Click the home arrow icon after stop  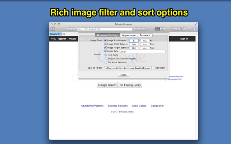[x=144, y=29]
